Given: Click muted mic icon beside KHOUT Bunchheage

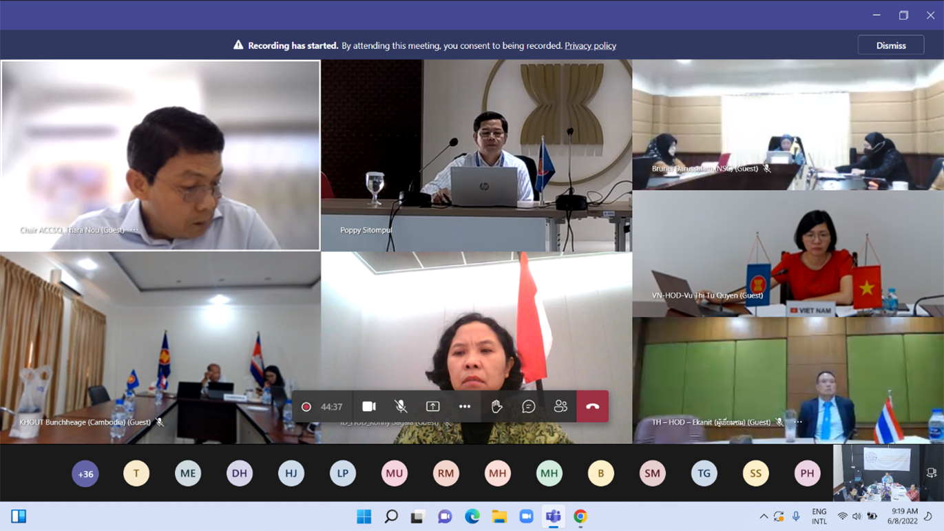Looking at the screenshot, I should [x=160, y=422].
